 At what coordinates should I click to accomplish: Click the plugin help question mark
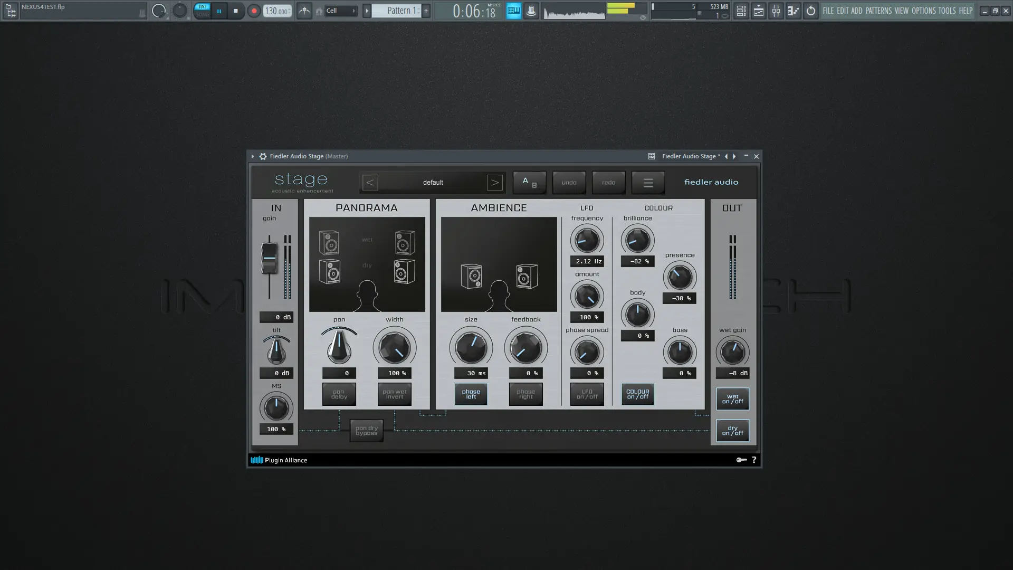tap(754, 460)
